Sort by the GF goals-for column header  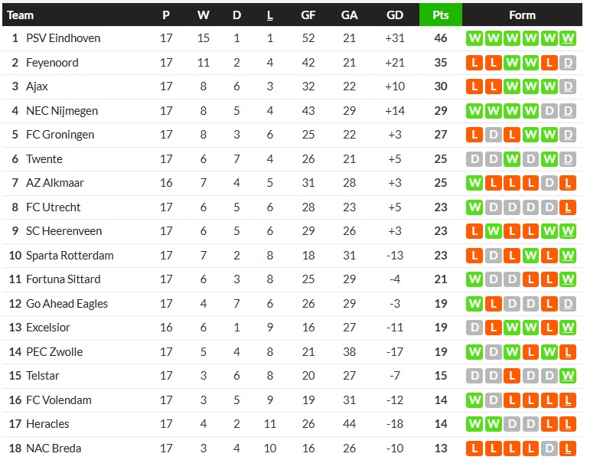click(x=308, y=15)
